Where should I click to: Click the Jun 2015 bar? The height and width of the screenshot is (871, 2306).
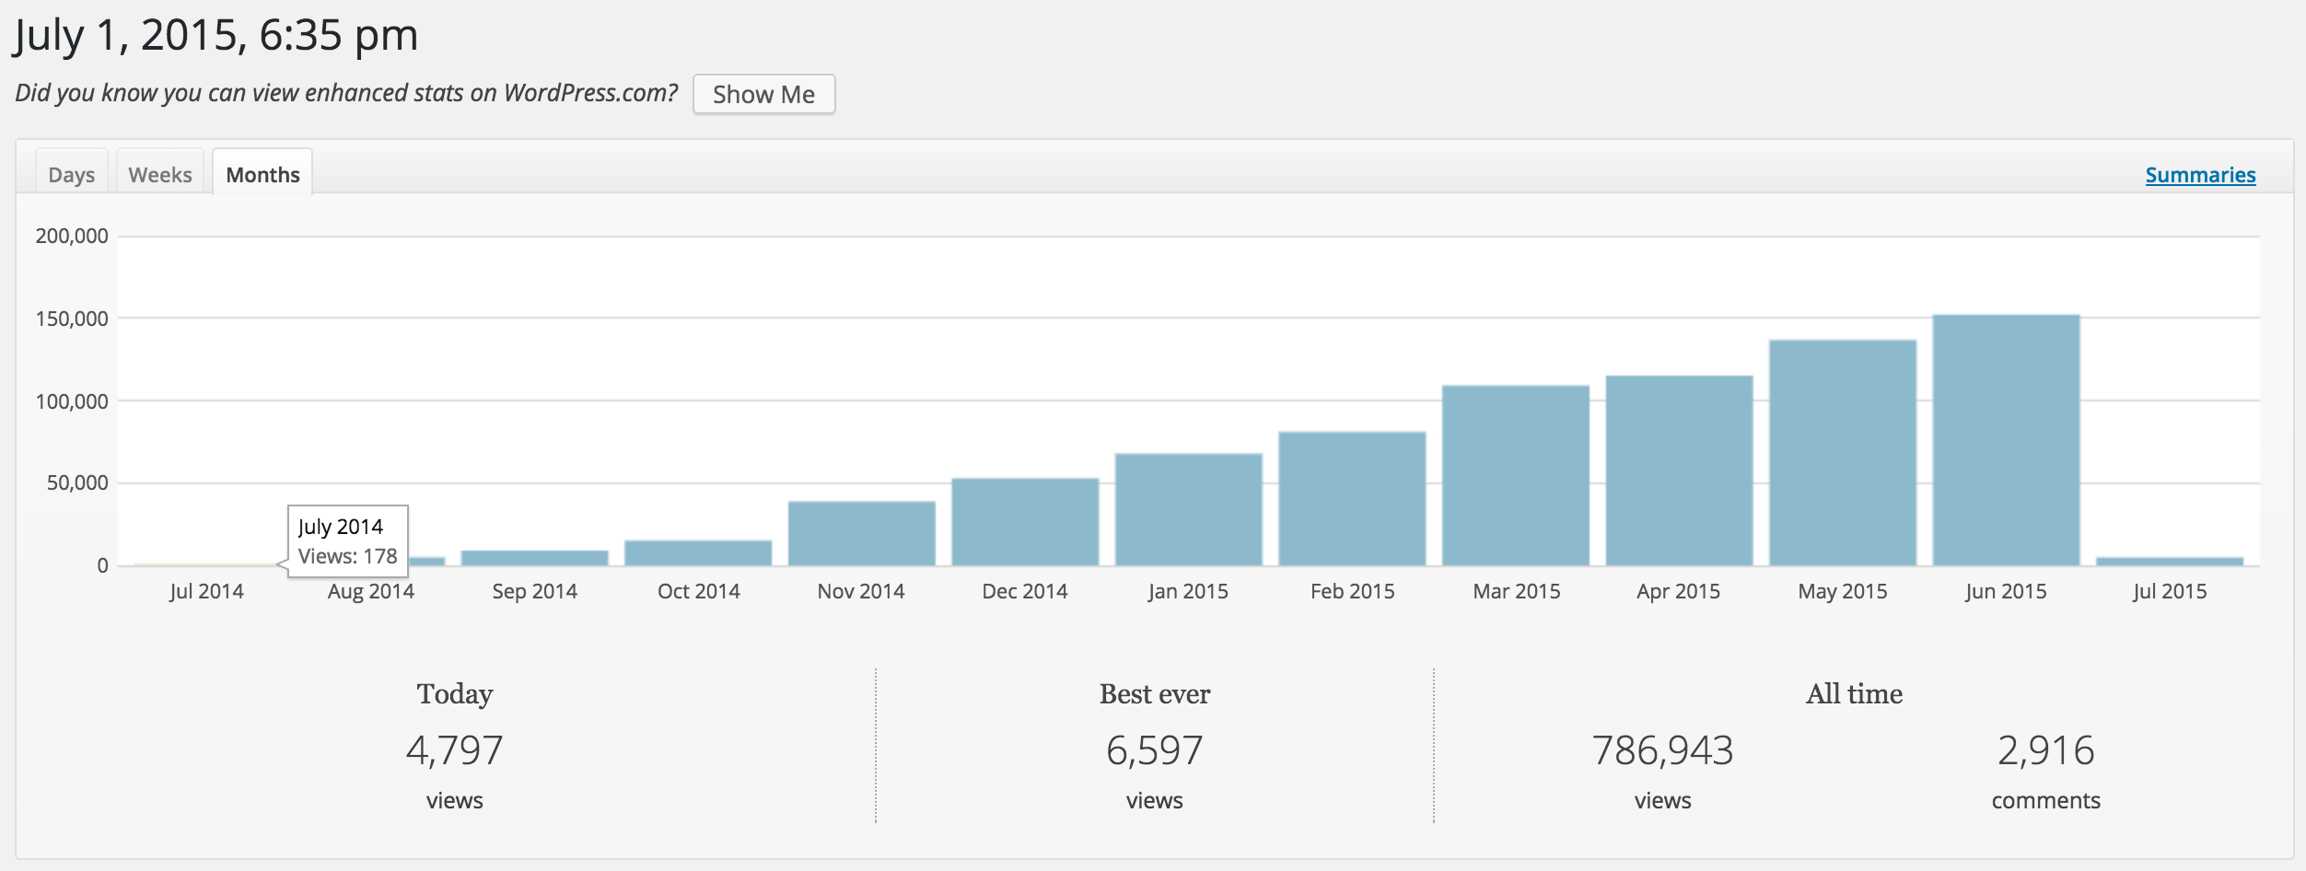[x=2007, y=440]
